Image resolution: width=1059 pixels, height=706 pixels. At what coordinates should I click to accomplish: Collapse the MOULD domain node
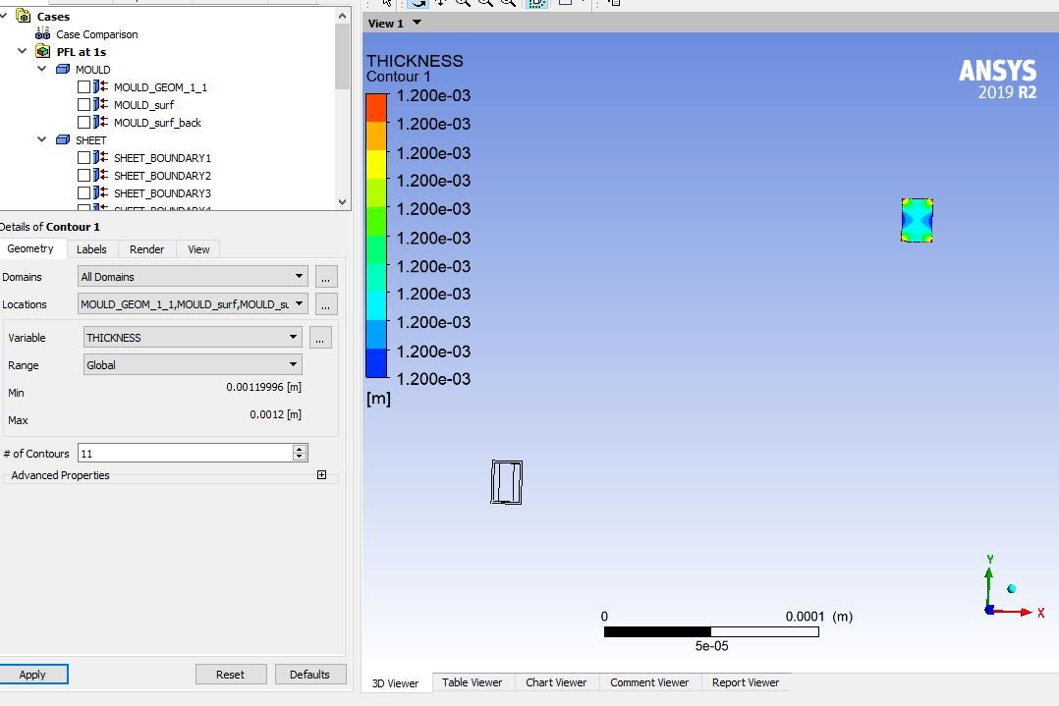click(42, 68)
